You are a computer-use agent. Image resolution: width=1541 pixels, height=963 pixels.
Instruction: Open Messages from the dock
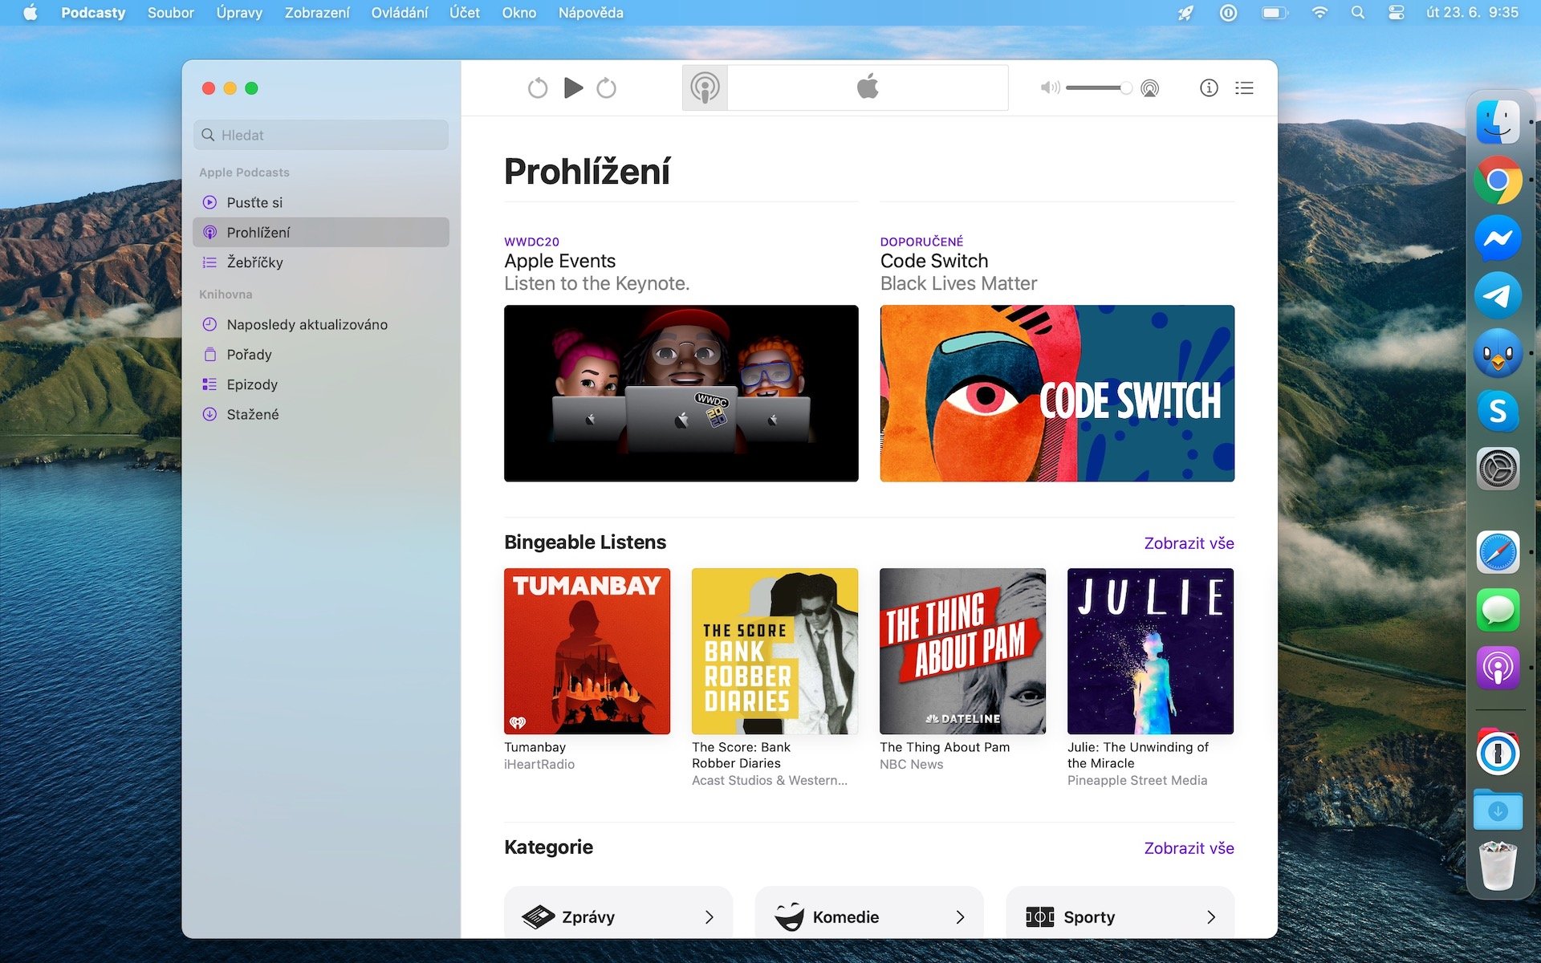click(1498, 610)
